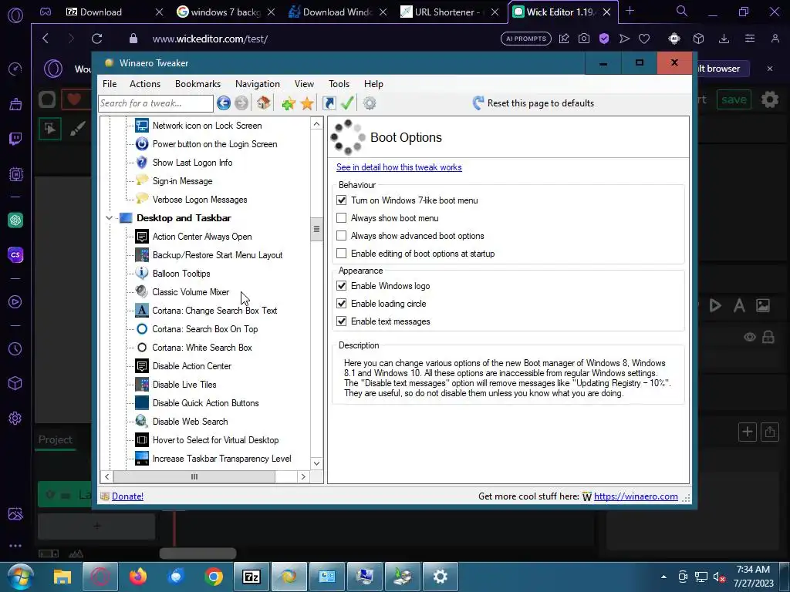Open the Actions menu

(145, 84)
